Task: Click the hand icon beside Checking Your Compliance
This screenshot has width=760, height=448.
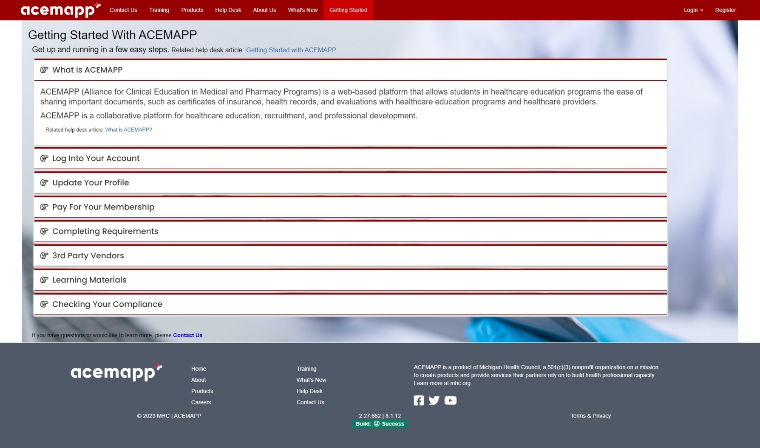Action: pos(44,304)
